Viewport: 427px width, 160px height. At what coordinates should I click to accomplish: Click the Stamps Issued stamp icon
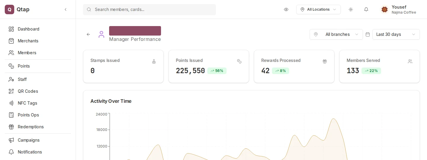(x=154, y=61)
